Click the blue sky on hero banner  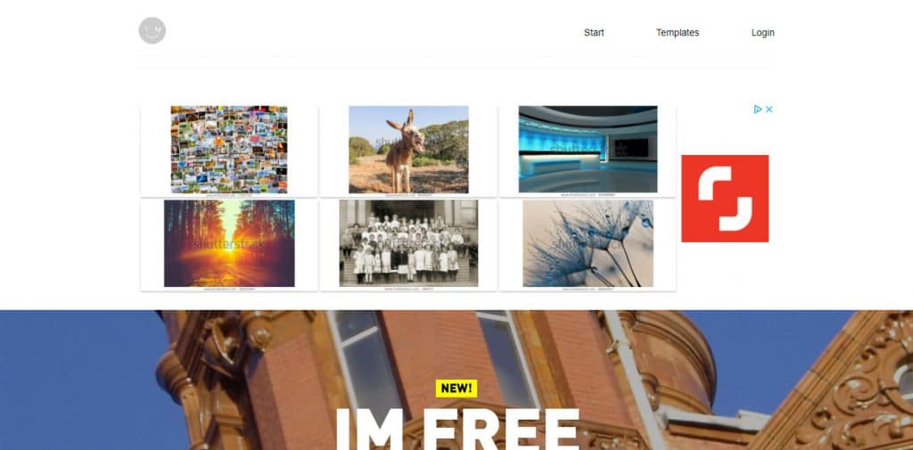point(76,379)
